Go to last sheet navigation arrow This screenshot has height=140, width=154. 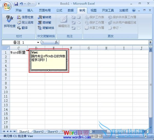(15, 131)
